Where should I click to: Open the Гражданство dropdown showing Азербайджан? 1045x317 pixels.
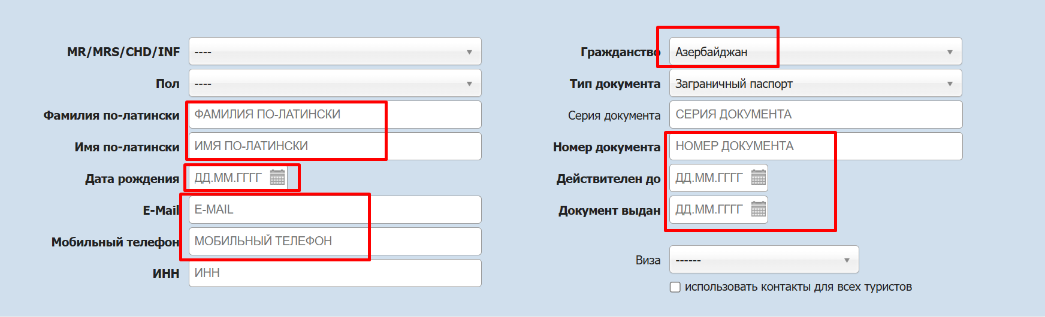pyautogui.click(x=815, y=52)
